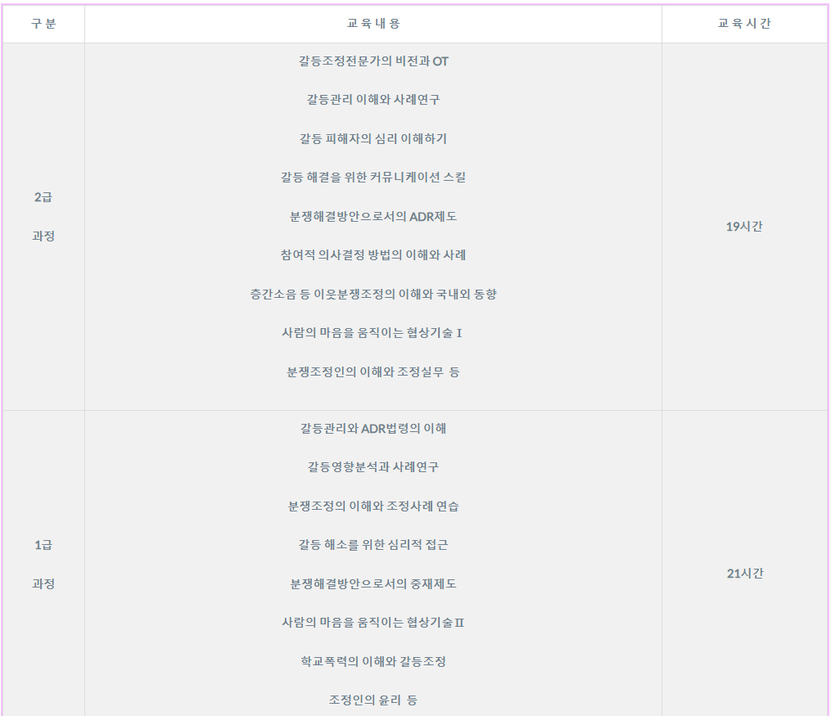Click the '2급' label
Screen dimensions: 831x716
pyautogui.click(x=43, y=197)
